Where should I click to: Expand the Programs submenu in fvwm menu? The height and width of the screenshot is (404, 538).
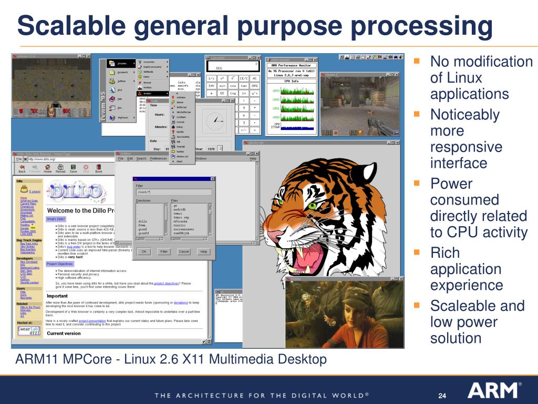point(121,64)
